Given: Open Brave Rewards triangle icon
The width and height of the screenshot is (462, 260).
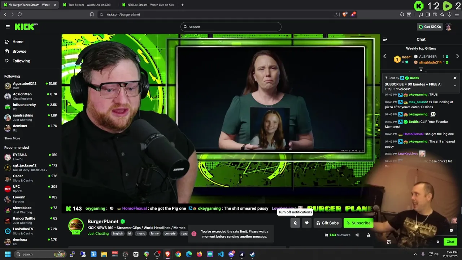Looking at the screenshot, I should (x=353, y=14).
